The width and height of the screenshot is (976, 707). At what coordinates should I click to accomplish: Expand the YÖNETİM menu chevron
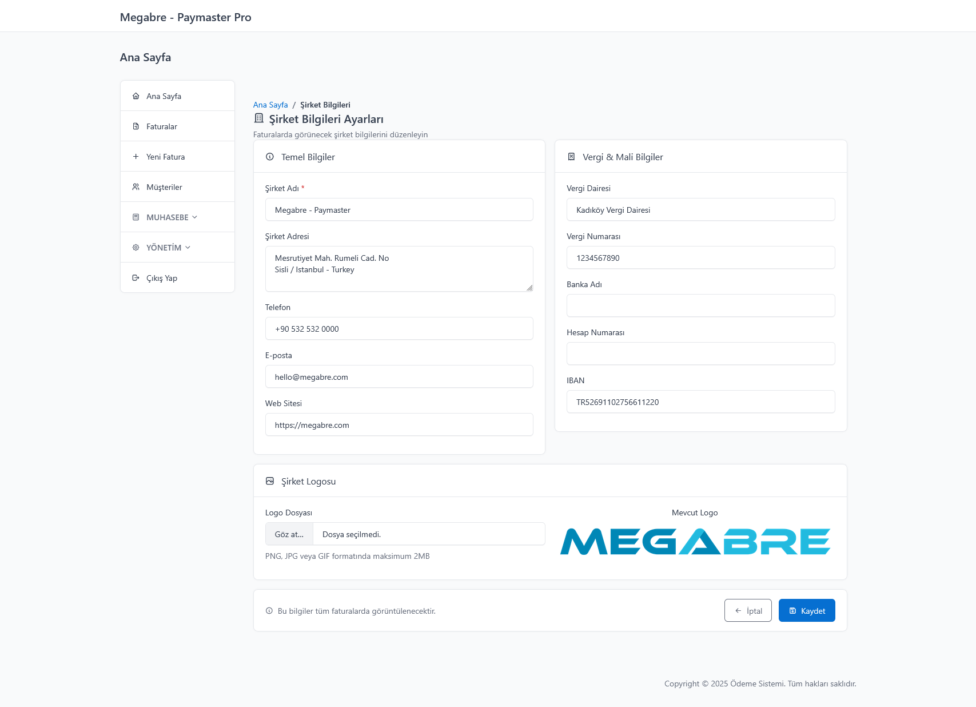coord(188,248)
